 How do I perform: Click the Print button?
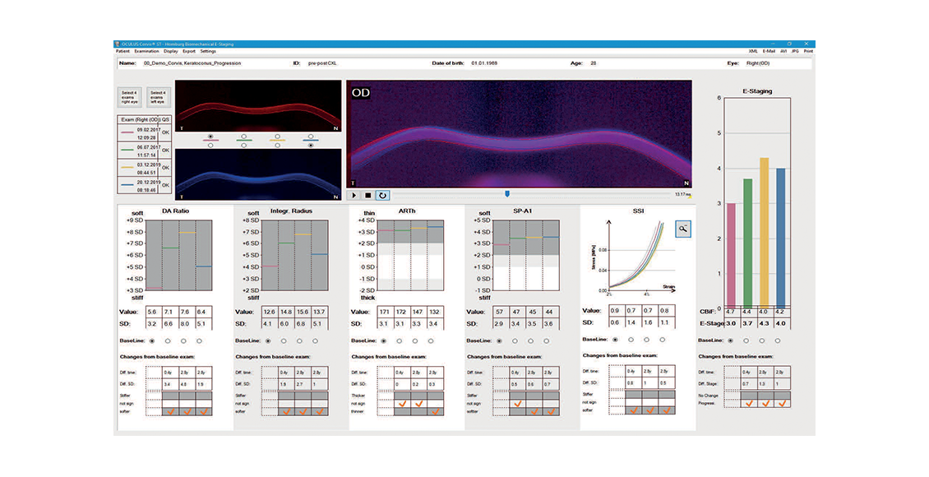(808, 52)
